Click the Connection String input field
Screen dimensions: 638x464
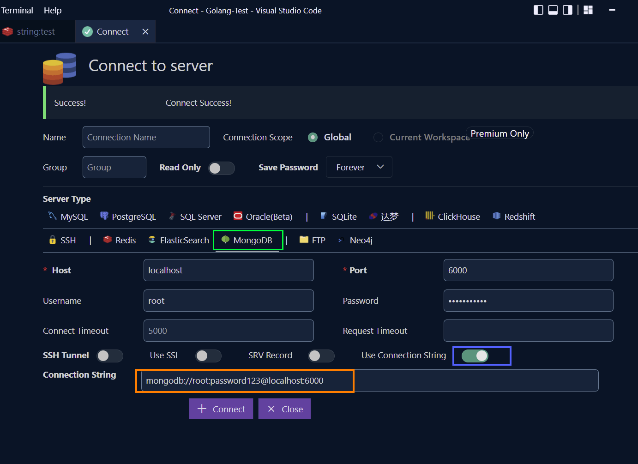245,380
